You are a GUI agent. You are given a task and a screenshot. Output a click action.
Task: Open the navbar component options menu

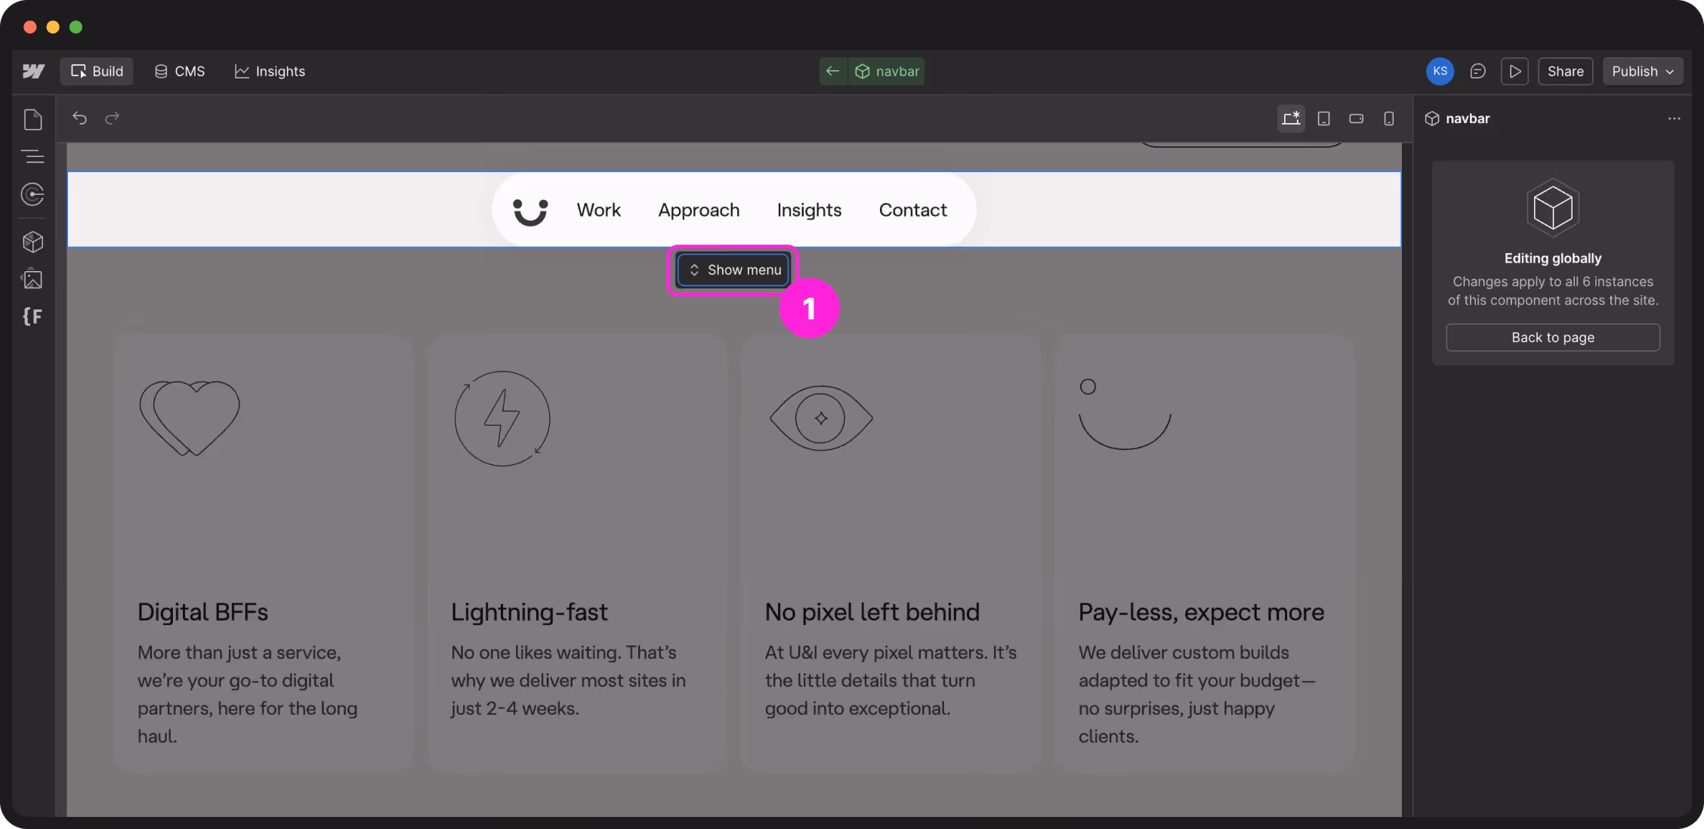pyautogui.click(x=1674, y=119)
